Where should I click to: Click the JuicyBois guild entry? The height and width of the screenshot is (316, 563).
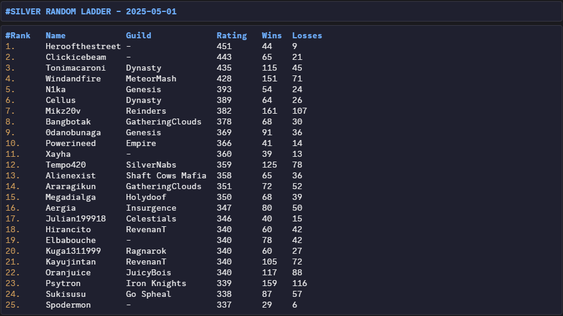[149, 272]
